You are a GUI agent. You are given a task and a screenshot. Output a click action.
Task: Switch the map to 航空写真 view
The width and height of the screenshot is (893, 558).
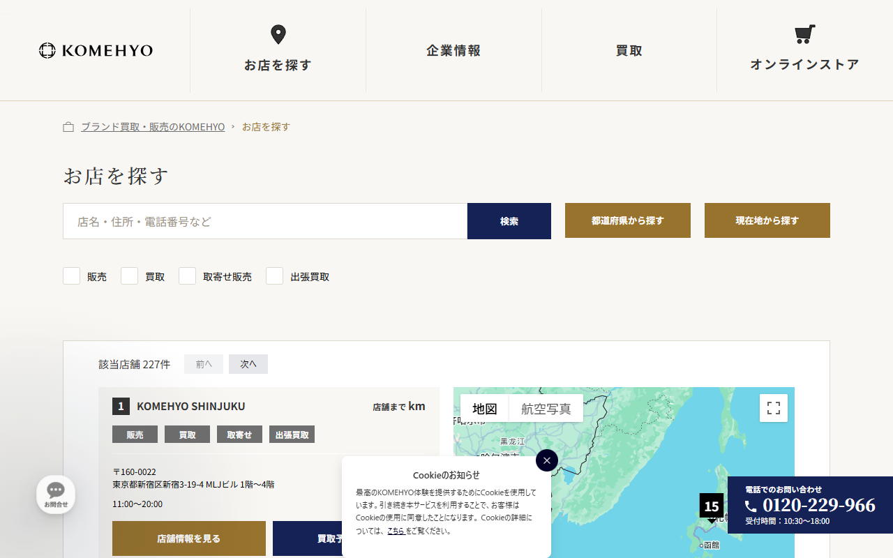point(546,409)
